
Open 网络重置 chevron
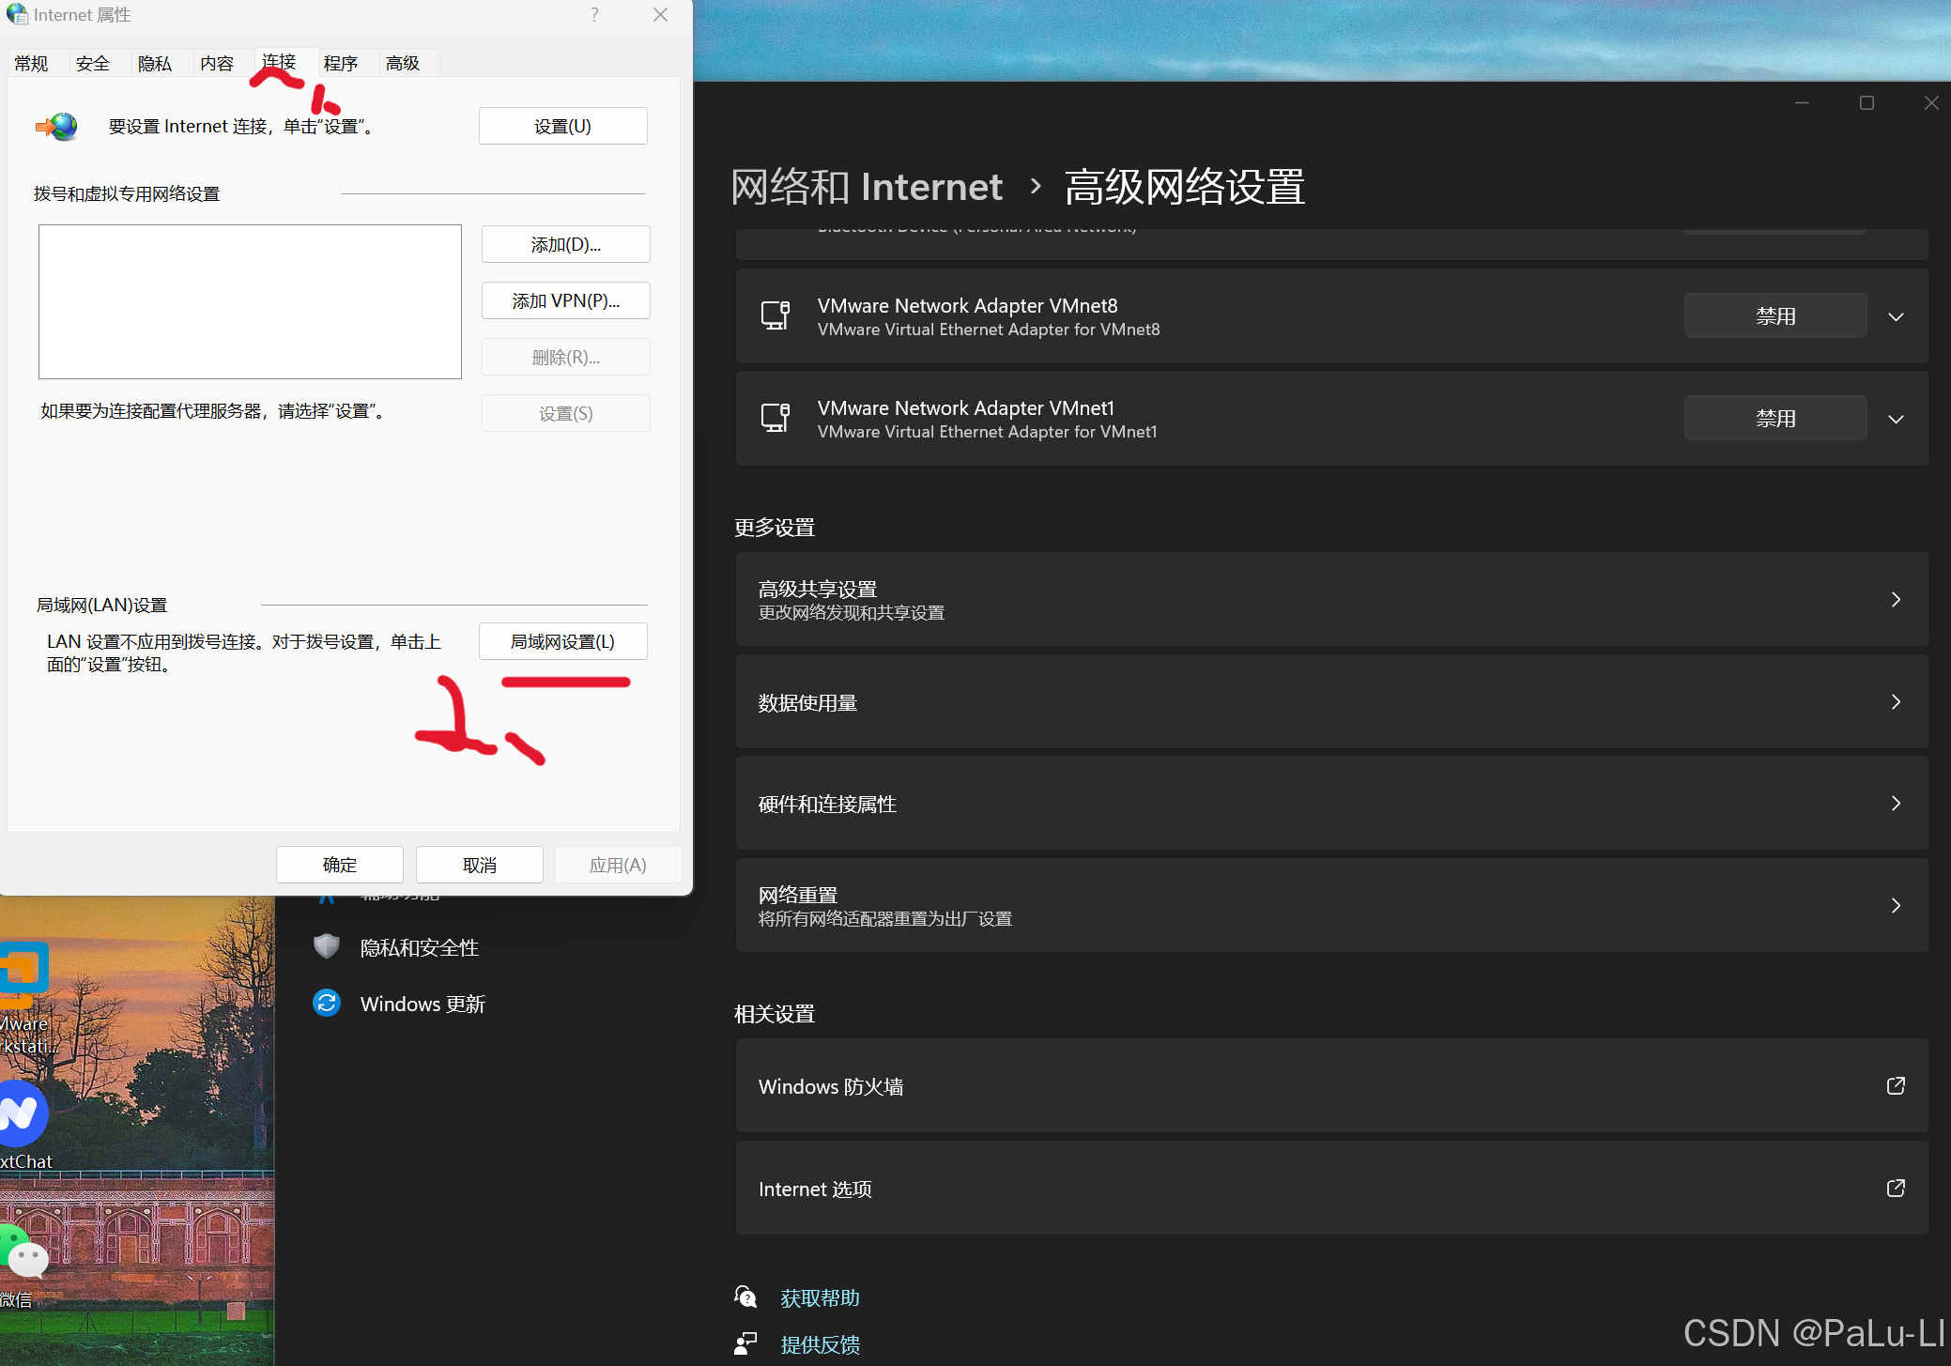pos(1896,906)
